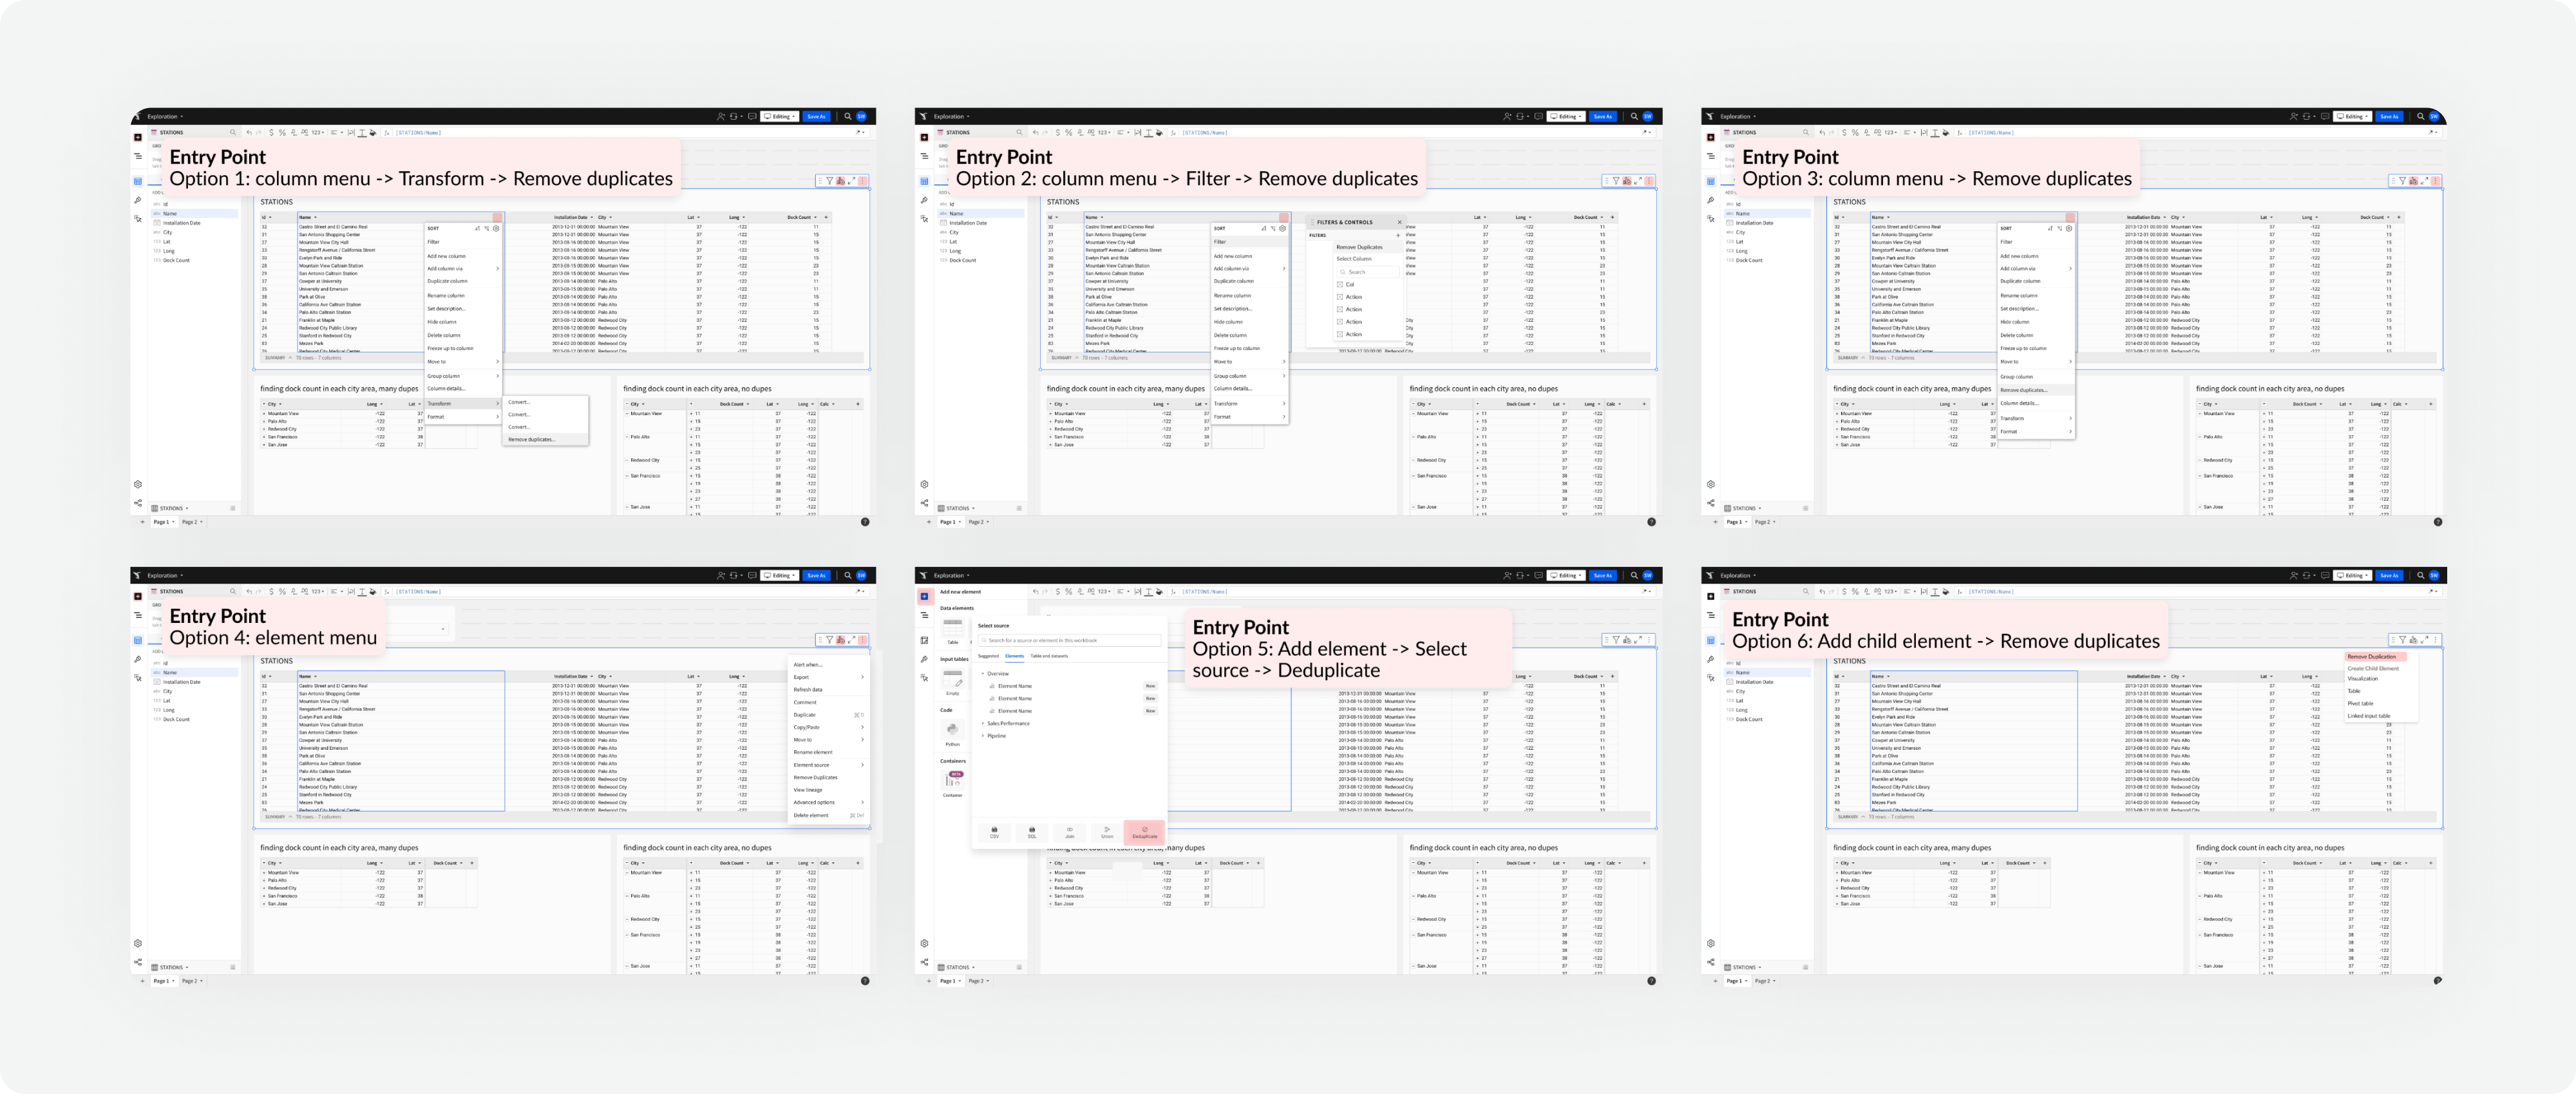Click View lineage in Option 4 element menu
This screenshot has width=2576, height=1094.
[828, 790]
